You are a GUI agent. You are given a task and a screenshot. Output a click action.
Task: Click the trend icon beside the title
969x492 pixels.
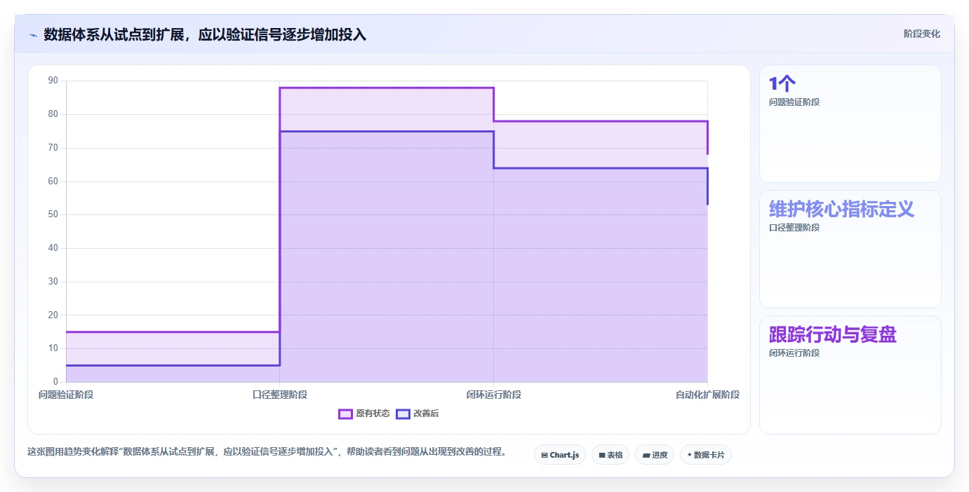[33, 35]
